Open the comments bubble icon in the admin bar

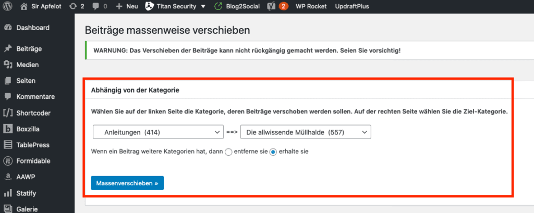[x=96, y=6]
